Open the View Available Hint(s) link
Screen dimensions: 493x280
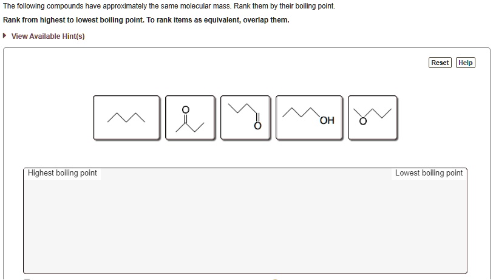(x=48, y=36)
